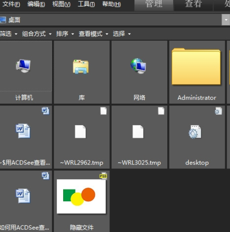Select the 如何用ACDSee查 Word document icon
The image size is (230, 232).
(x=23, y=196)
